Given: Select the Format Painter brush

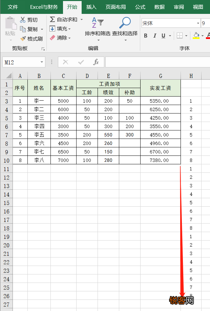Looking at the screenshot, I should click(23, 39).
